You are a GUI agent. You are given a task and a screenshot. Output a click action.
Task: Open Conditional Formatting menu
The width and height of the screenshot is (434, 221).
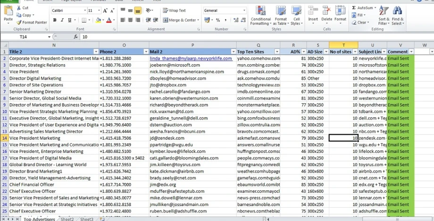tap(260, 16)
